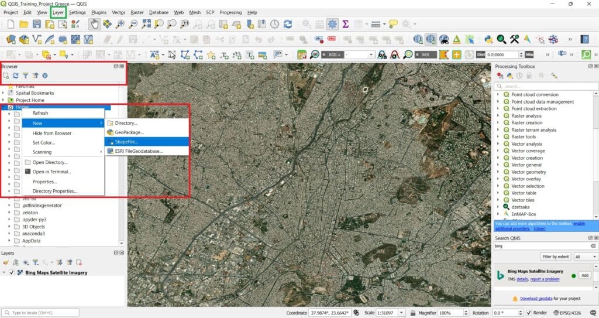599x318 pixels.
Task: Click Open Directory... in the context menu
Action: 63,162
